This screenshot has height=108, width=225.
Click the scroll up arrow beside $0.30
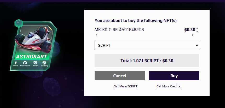(x=197, y=28)
